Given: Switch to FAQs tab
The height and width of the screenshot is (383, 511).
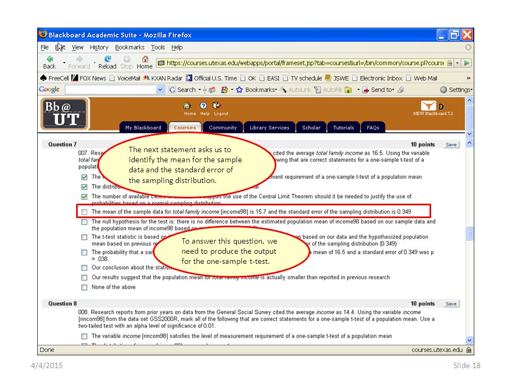Looking at the screenshot, I should click(x=373, y=127).
